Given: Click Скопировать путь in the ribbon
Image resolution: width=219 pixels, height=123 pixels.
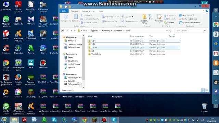Looking at the screenshot, I should (x=90, y=19).
